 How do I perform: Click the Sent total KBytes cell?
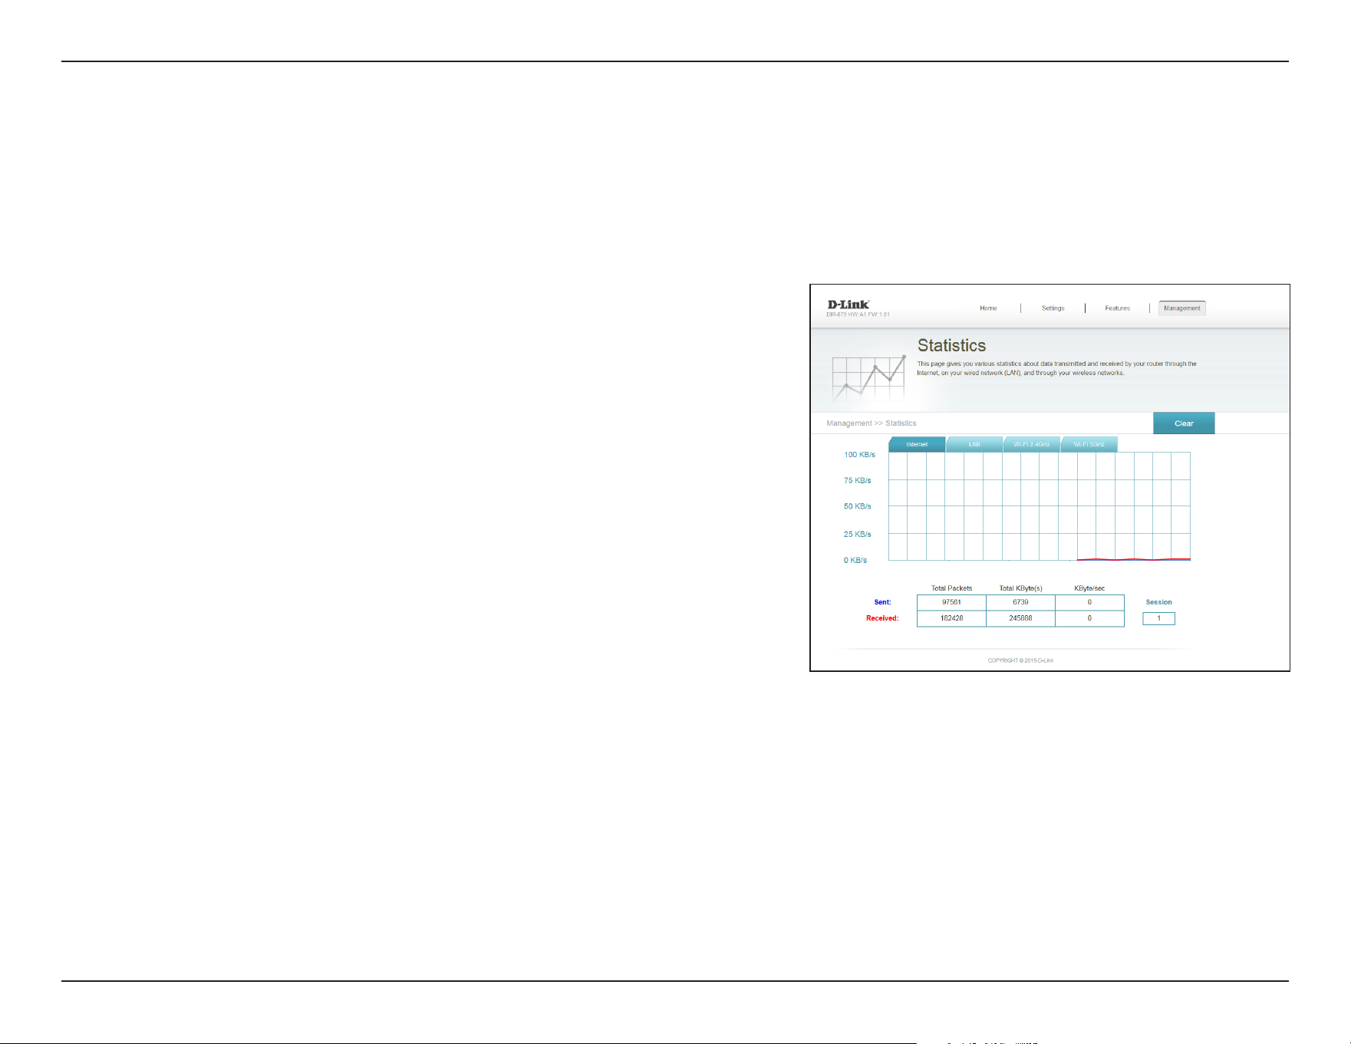click(x=1020, y=603)
